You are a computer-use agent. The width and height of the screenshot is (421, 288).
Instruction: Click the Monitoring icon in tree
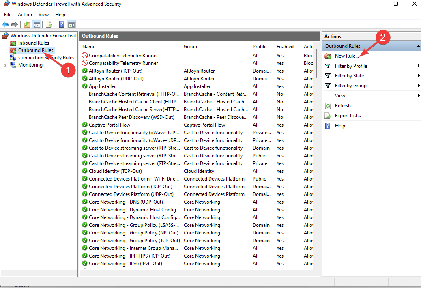point(13,64)
